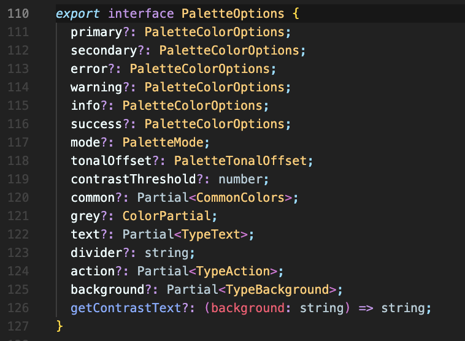
Task: Click the info property name
Action: pyautogui.click(x=85, y=105)
